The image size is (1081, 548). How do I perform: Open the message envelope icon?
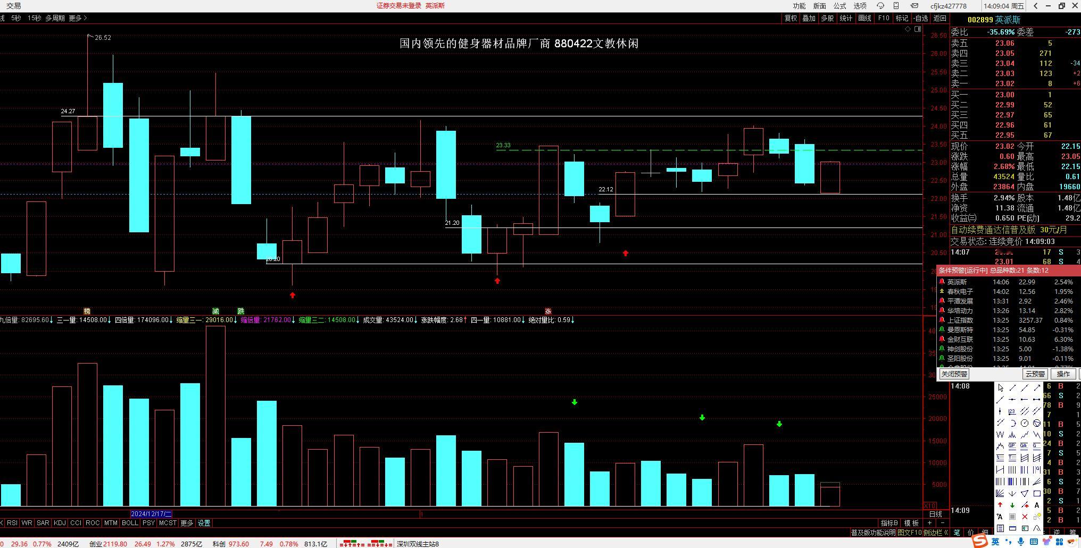point(914,6)
